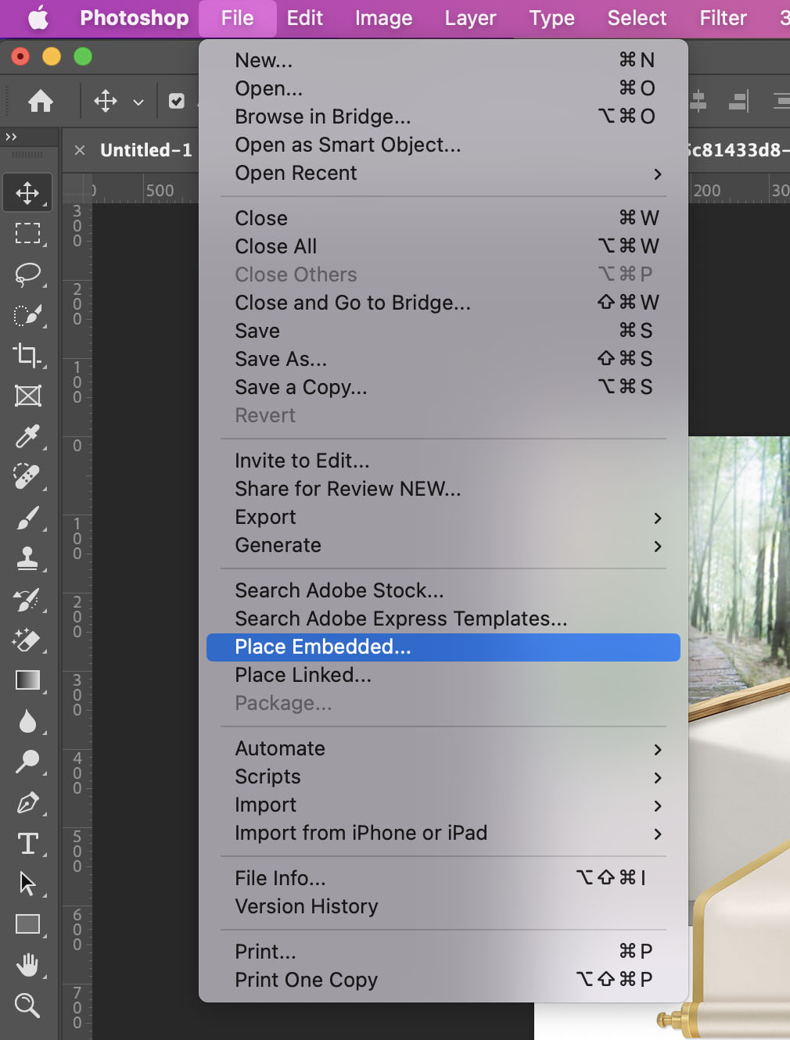Close the Untitled-1 document tab
This screenshot has height=1040, width=790.
click(x=80, y=150)
